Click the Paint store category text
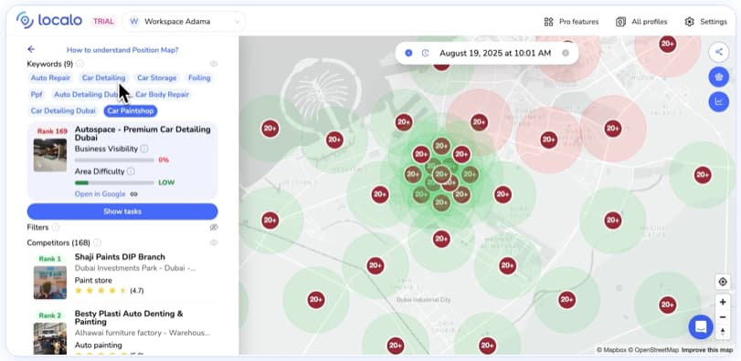 coord(93,281)
